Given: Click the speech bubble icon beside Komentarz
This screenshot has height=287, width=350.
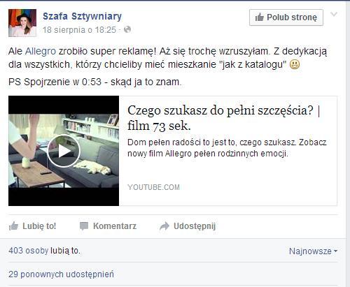Looking at the screenshot, I should pyautogui.click(x=84, y=226).
